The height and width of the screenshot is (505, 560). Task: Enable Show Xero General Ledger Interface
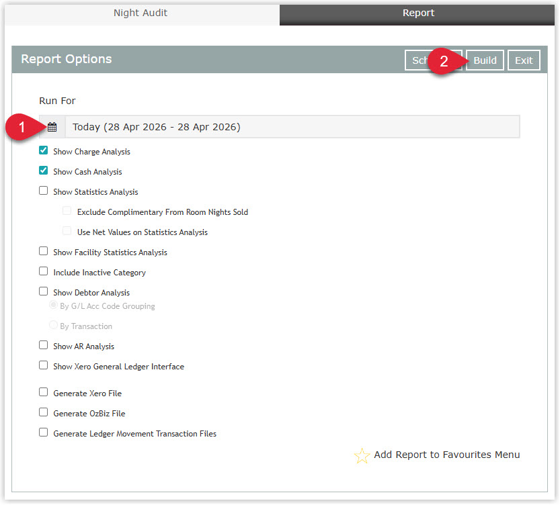coord(44,365)
